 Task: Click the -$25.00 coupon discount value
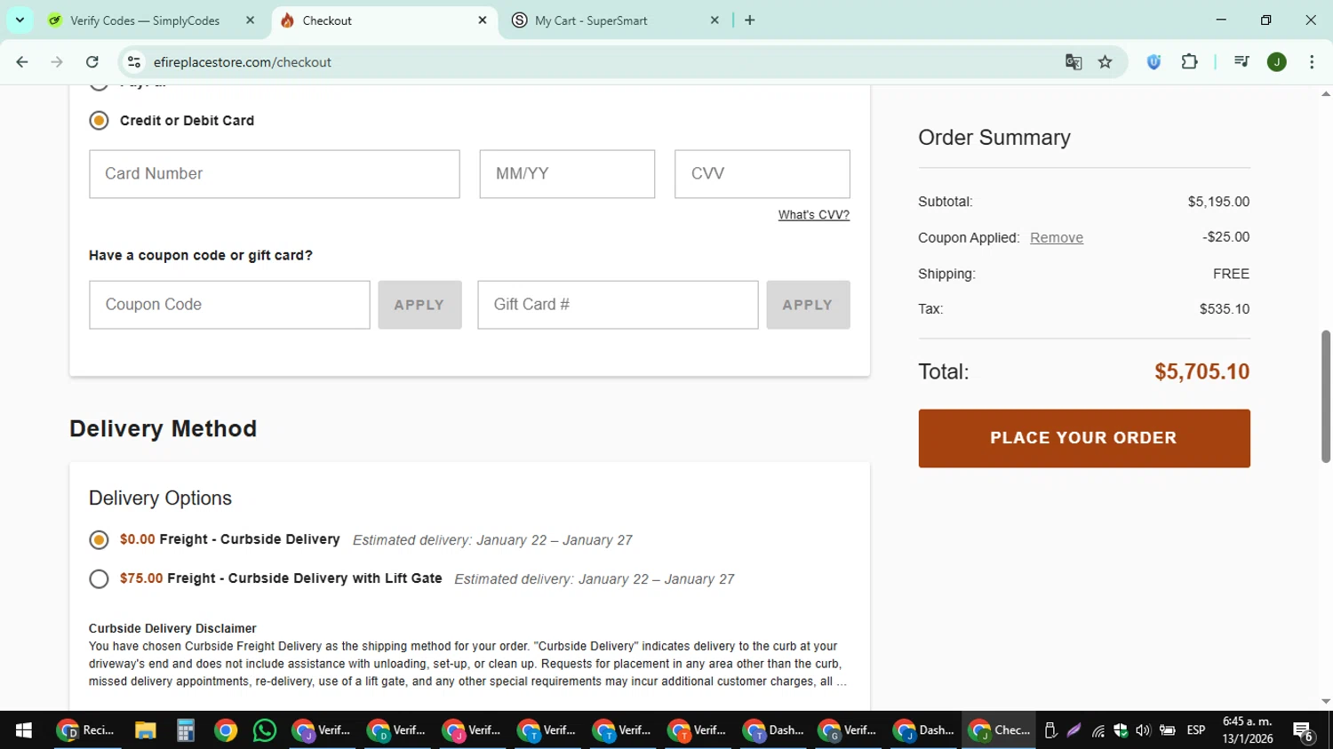[x=1225, y=237]
